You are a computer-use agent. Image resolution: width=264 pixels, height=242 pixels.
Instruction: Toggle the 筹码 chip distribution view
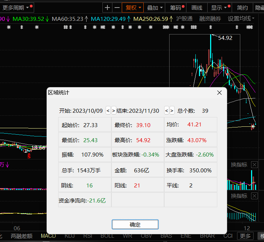click(x=176, y=8)
